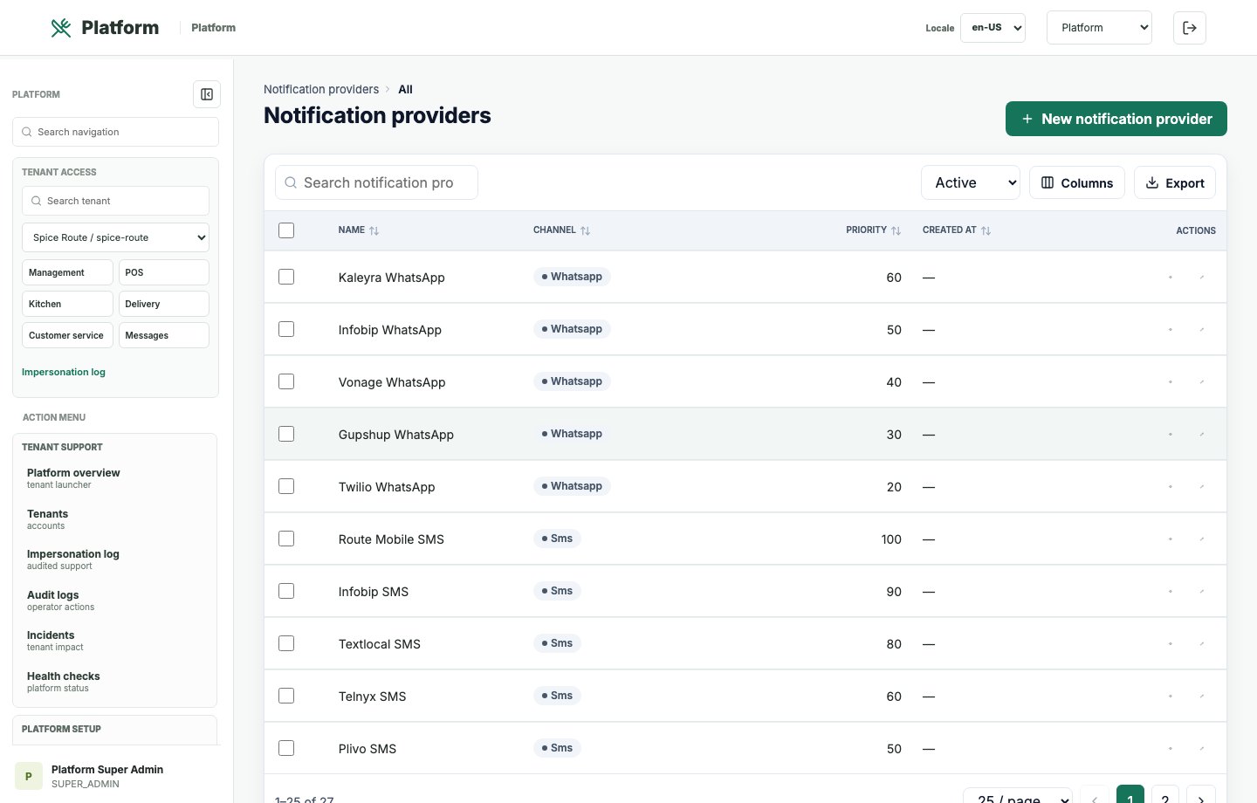Viewport: 1257px width, 803px height.
Task: Click the pencil edit icon for Textlocal SMS
Action: [x=1202, y=644]
